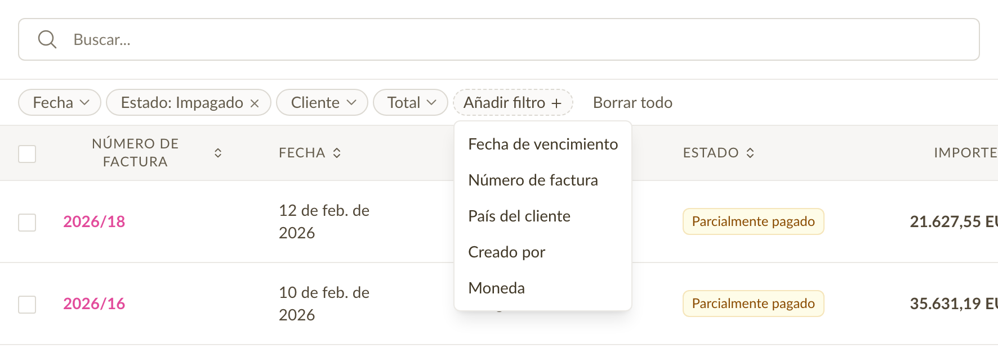This screenshot has width=998, height=362.
Task: Choose País del cliente filter option
Action: click(x=543, y=216)
